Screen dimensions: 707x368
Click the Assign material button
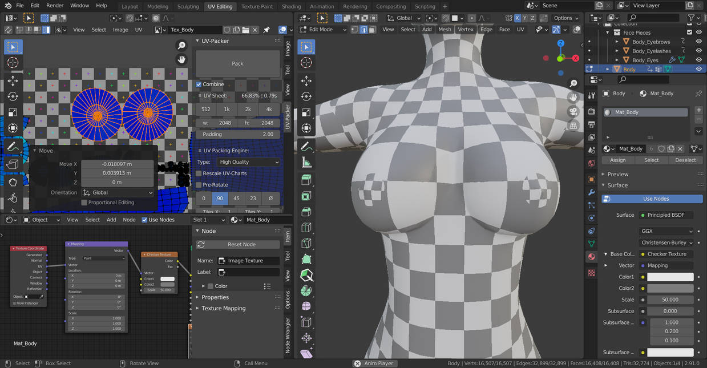(618, 160)
